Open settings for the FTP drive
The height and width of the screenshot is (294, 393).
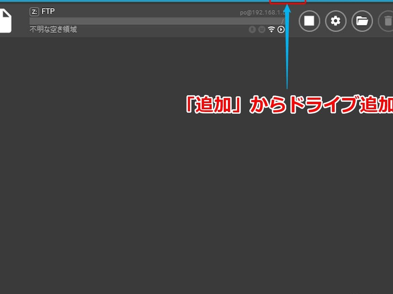[336, 21]
